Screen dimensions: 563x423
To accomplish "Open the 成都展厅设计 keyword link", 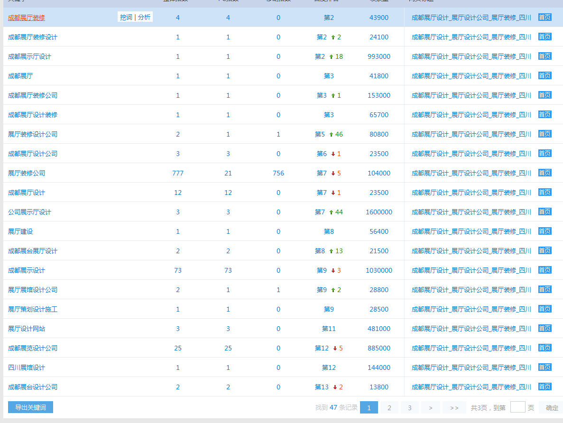I will click(x=27, y=193).
